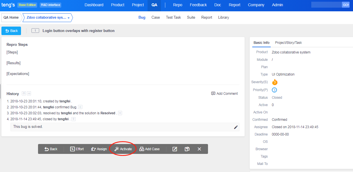Open the edit bug pencil-square icon
Image resolution: width=353 pixels, height=172 pixels.
point(175,149)
